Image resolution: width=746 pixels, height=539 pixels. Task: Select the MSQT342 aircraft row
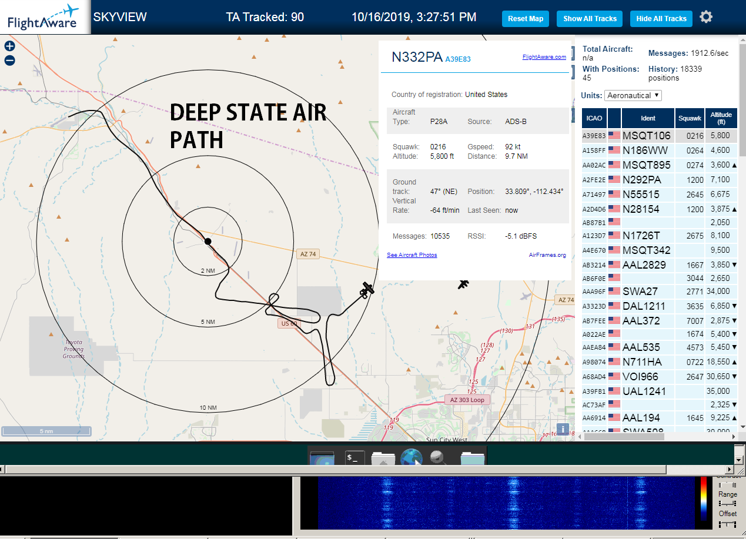coord(658,250)
